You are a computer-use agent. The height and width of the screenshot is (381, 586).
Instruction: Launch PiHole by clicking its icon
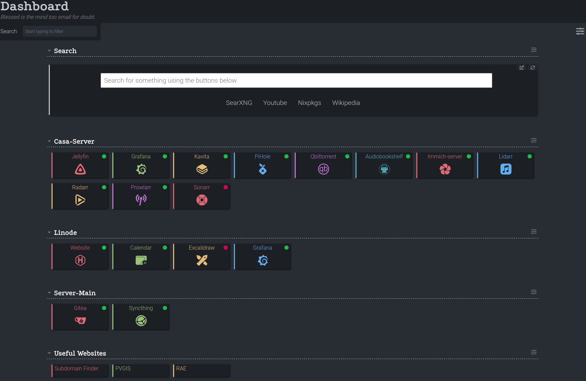pyautogui.click(x=262, y=169)
